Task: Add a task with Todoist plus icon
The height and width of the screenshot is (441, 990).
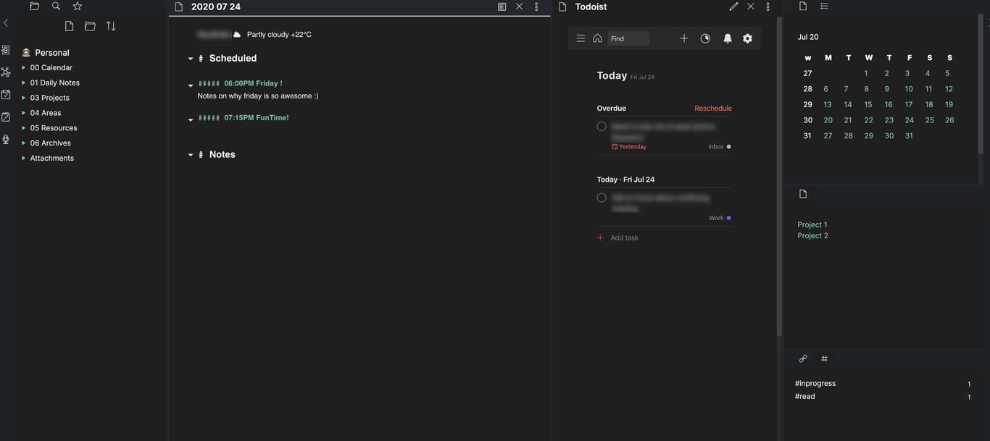Action: pyautogui.click(x=683, y=38)
